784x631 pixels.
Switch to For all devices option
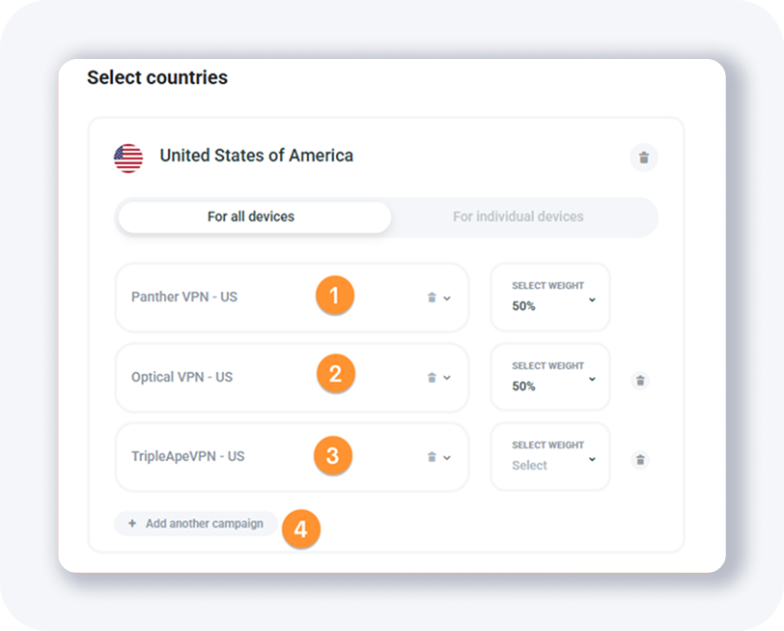point(251,216)
